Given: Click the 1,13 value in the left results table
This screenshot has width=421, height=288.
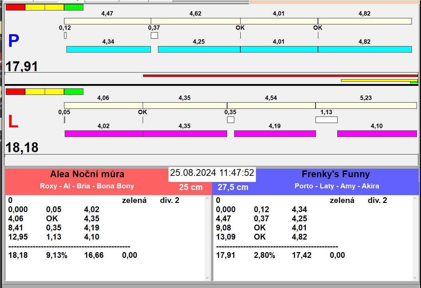Looking at the screenshot, I should click(x=54, y=237).
